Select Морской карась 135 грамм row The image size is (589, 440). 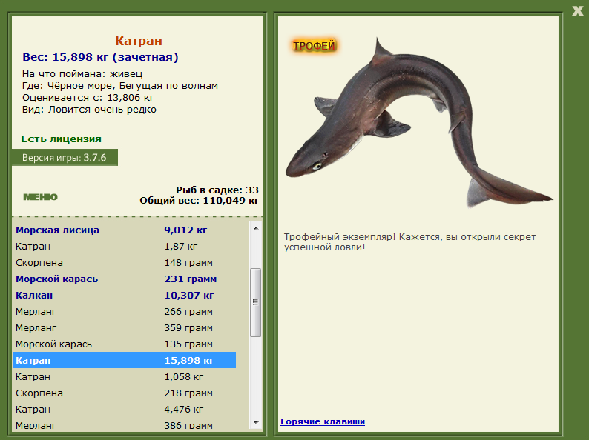125,344
